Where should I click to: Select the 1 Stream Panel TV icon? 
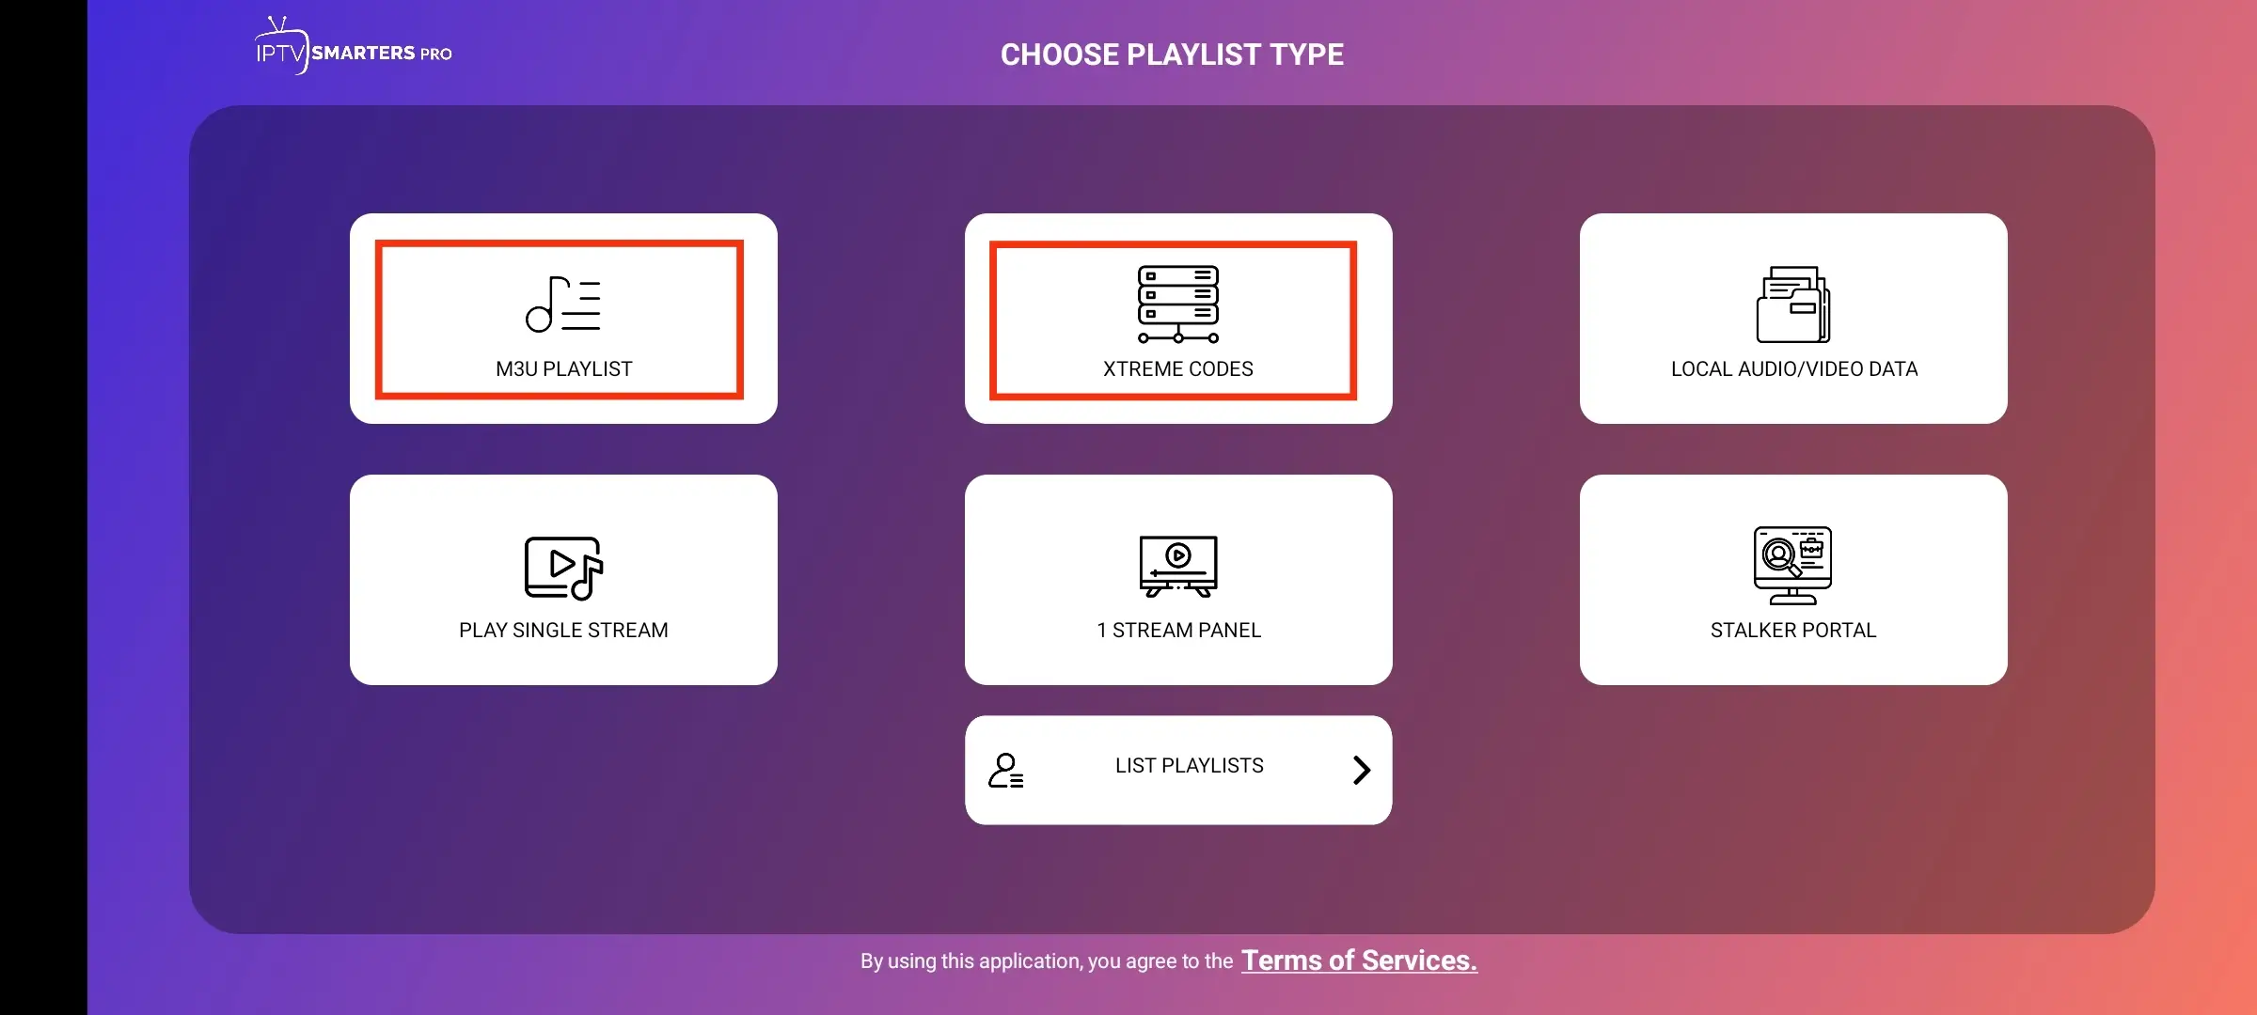[1177, 566]
